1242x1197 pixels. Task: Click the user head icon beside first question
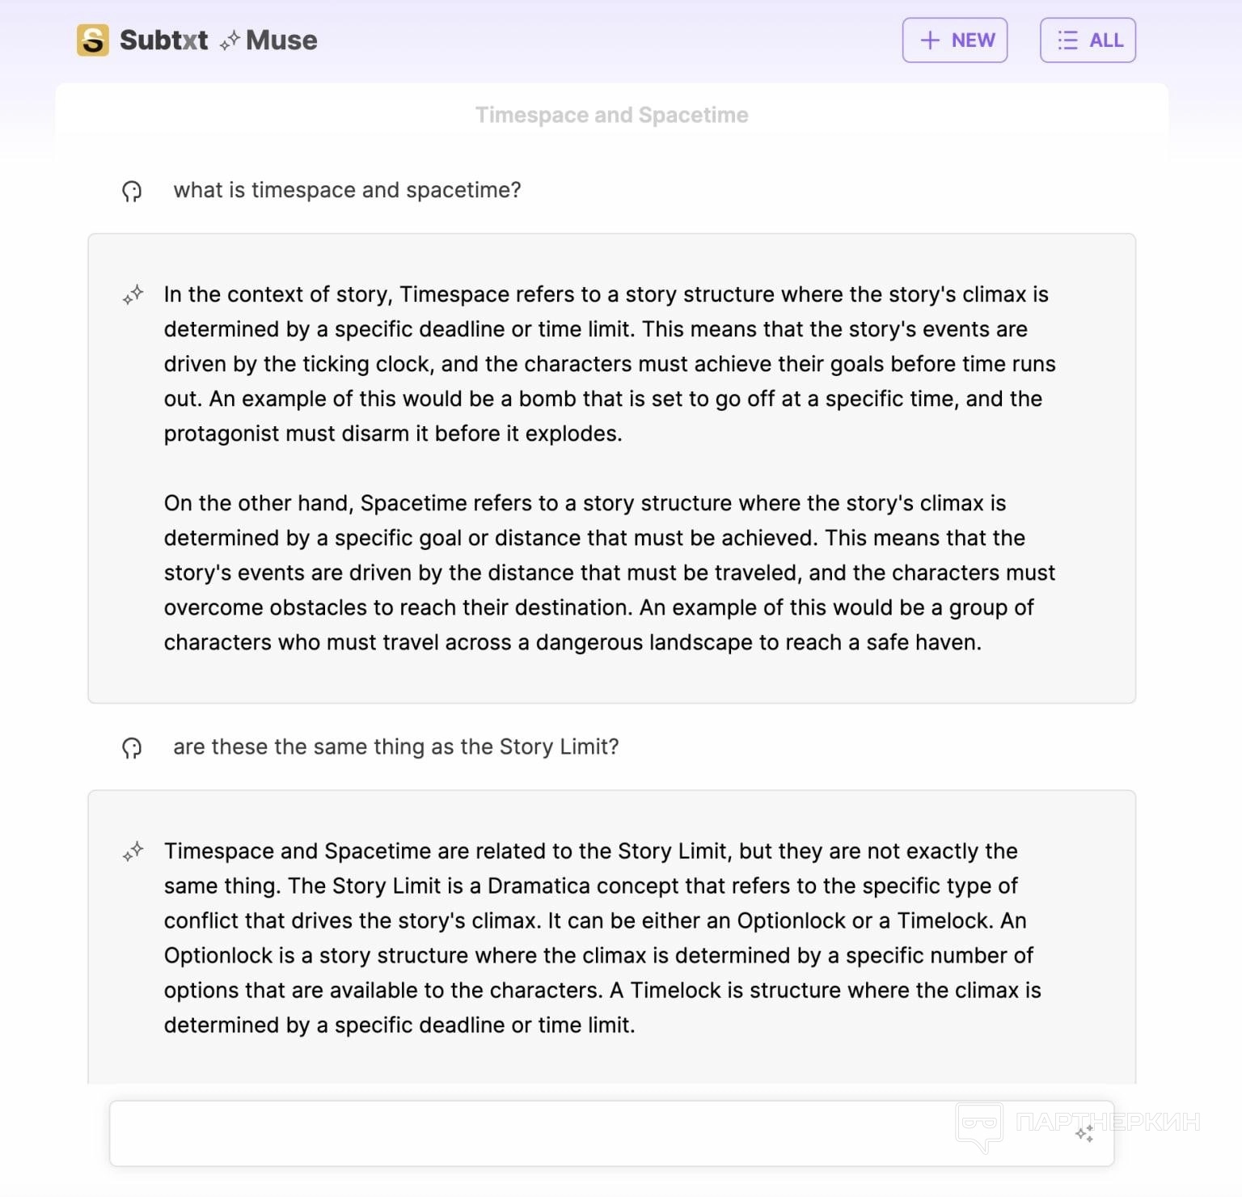(132, 191)
